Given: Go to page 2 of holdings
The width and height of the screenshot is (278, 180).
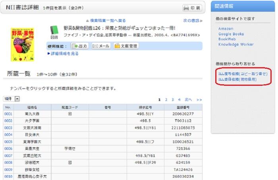Looking at the screenshot, I should (x=166, y=99).
